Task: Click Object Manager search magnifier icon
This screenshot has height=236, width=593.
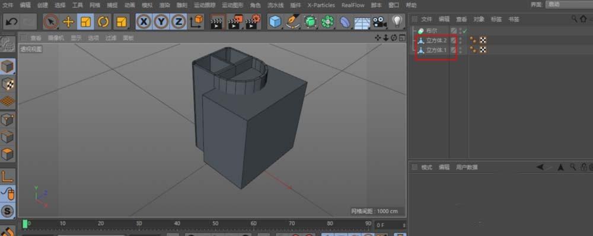Action: point(574,18)
